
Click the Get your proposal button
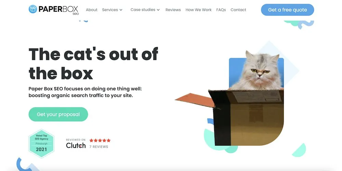click(x=58, y=114)
